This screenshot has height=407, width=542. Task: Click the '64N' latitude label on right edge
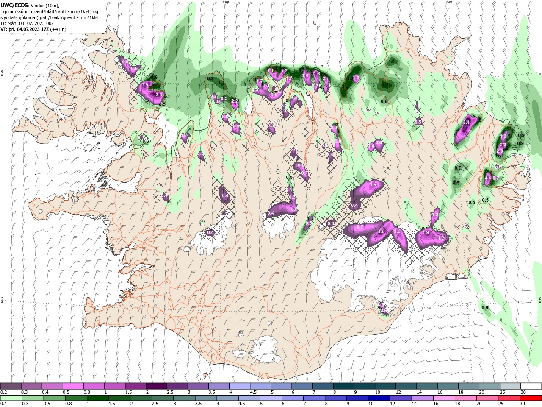coord(540,299)
